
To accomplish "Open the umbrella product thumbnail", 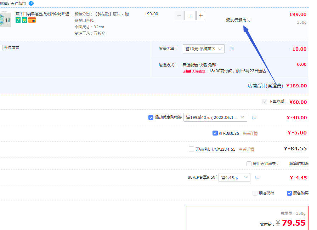I will 5,19.
